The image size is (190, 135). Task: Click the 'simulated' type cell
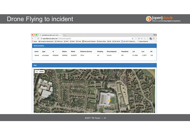(45, 55)
